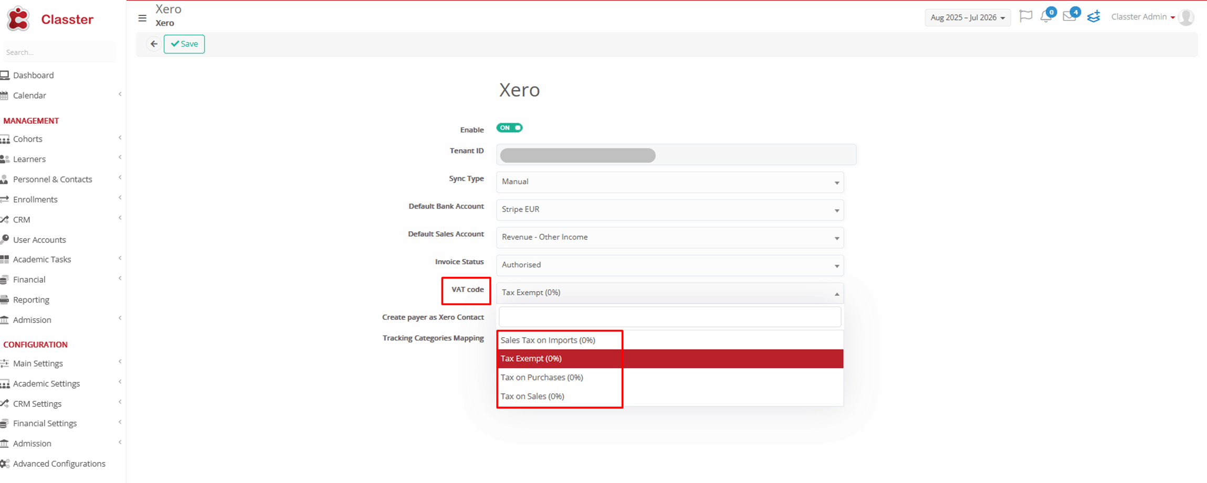Screen dimensions: 1207x483
Task: Click the CRM chart icon under Management
Action: 5,220
